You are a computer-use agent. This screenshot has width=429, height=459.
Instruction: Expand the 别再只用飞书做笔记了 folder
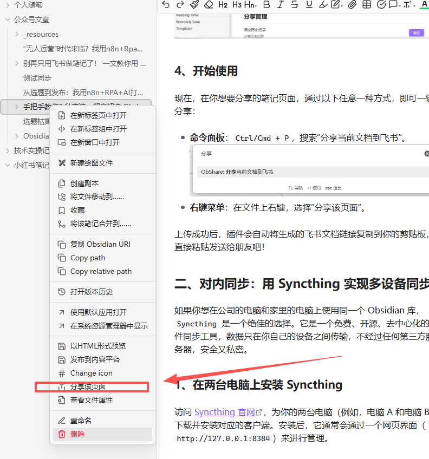(x=17, y=63)
